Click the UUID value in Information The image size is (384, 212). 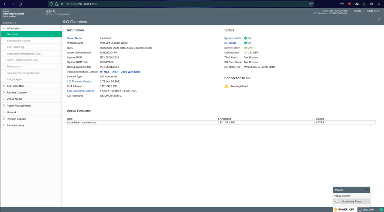pyautogui.click(x=126, y=48)
